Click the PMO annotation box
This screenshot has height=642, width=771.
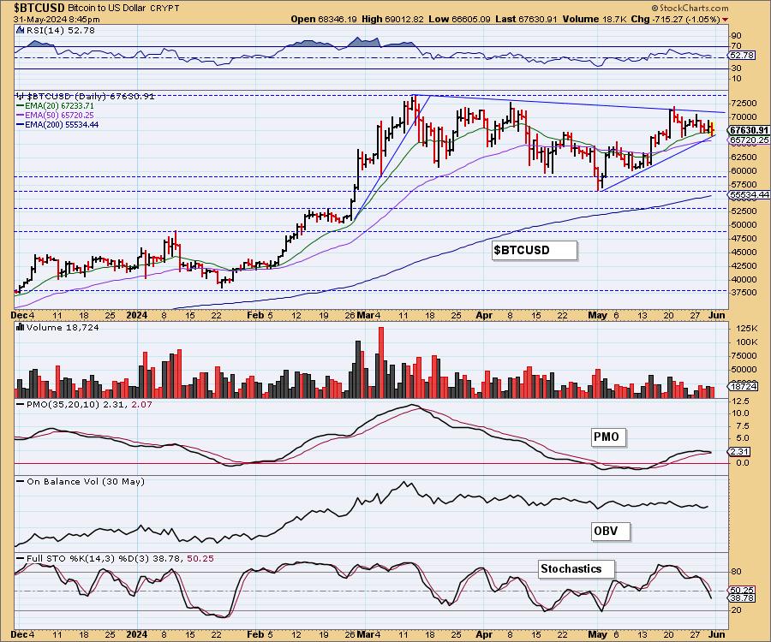[609, 437]
